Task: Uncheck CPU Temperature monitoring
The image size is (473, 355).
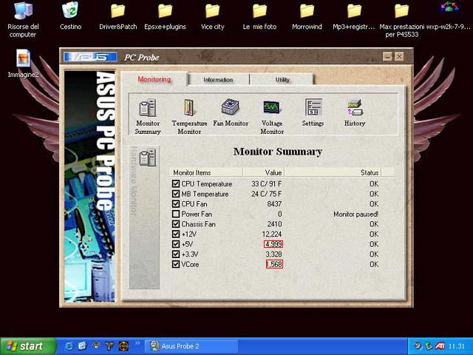Action: tap(176, 183)
